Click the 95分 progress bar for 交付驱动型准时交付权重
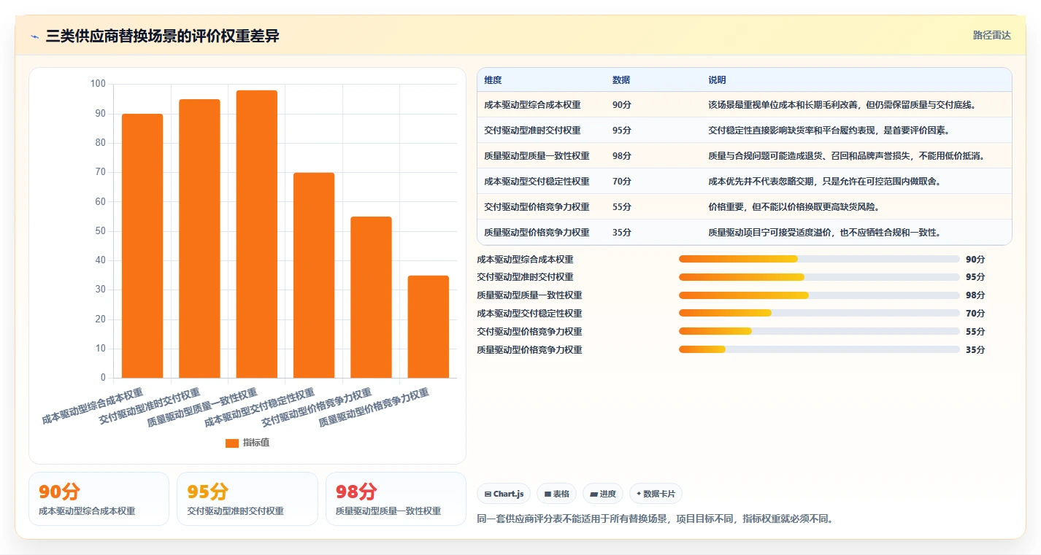The width and height of the screenshot is (1041, 555). [819, 277]
